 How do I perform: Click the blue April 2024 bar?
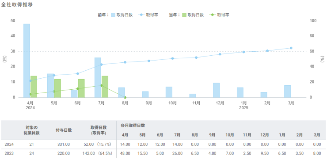click(27, 61)
